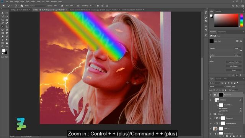Image resolution: width=245 pixels, height=138 pixels.
Task: Hide the Hue/Saturation 1 layer
Action: pyautogui.click(x=211, y=123)
